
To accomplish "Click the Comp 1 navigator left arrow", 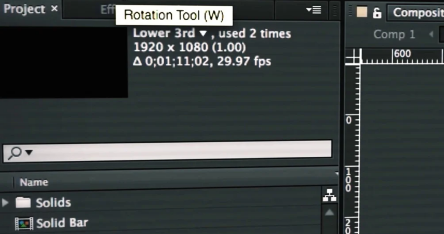I will (x=431, y=35).
